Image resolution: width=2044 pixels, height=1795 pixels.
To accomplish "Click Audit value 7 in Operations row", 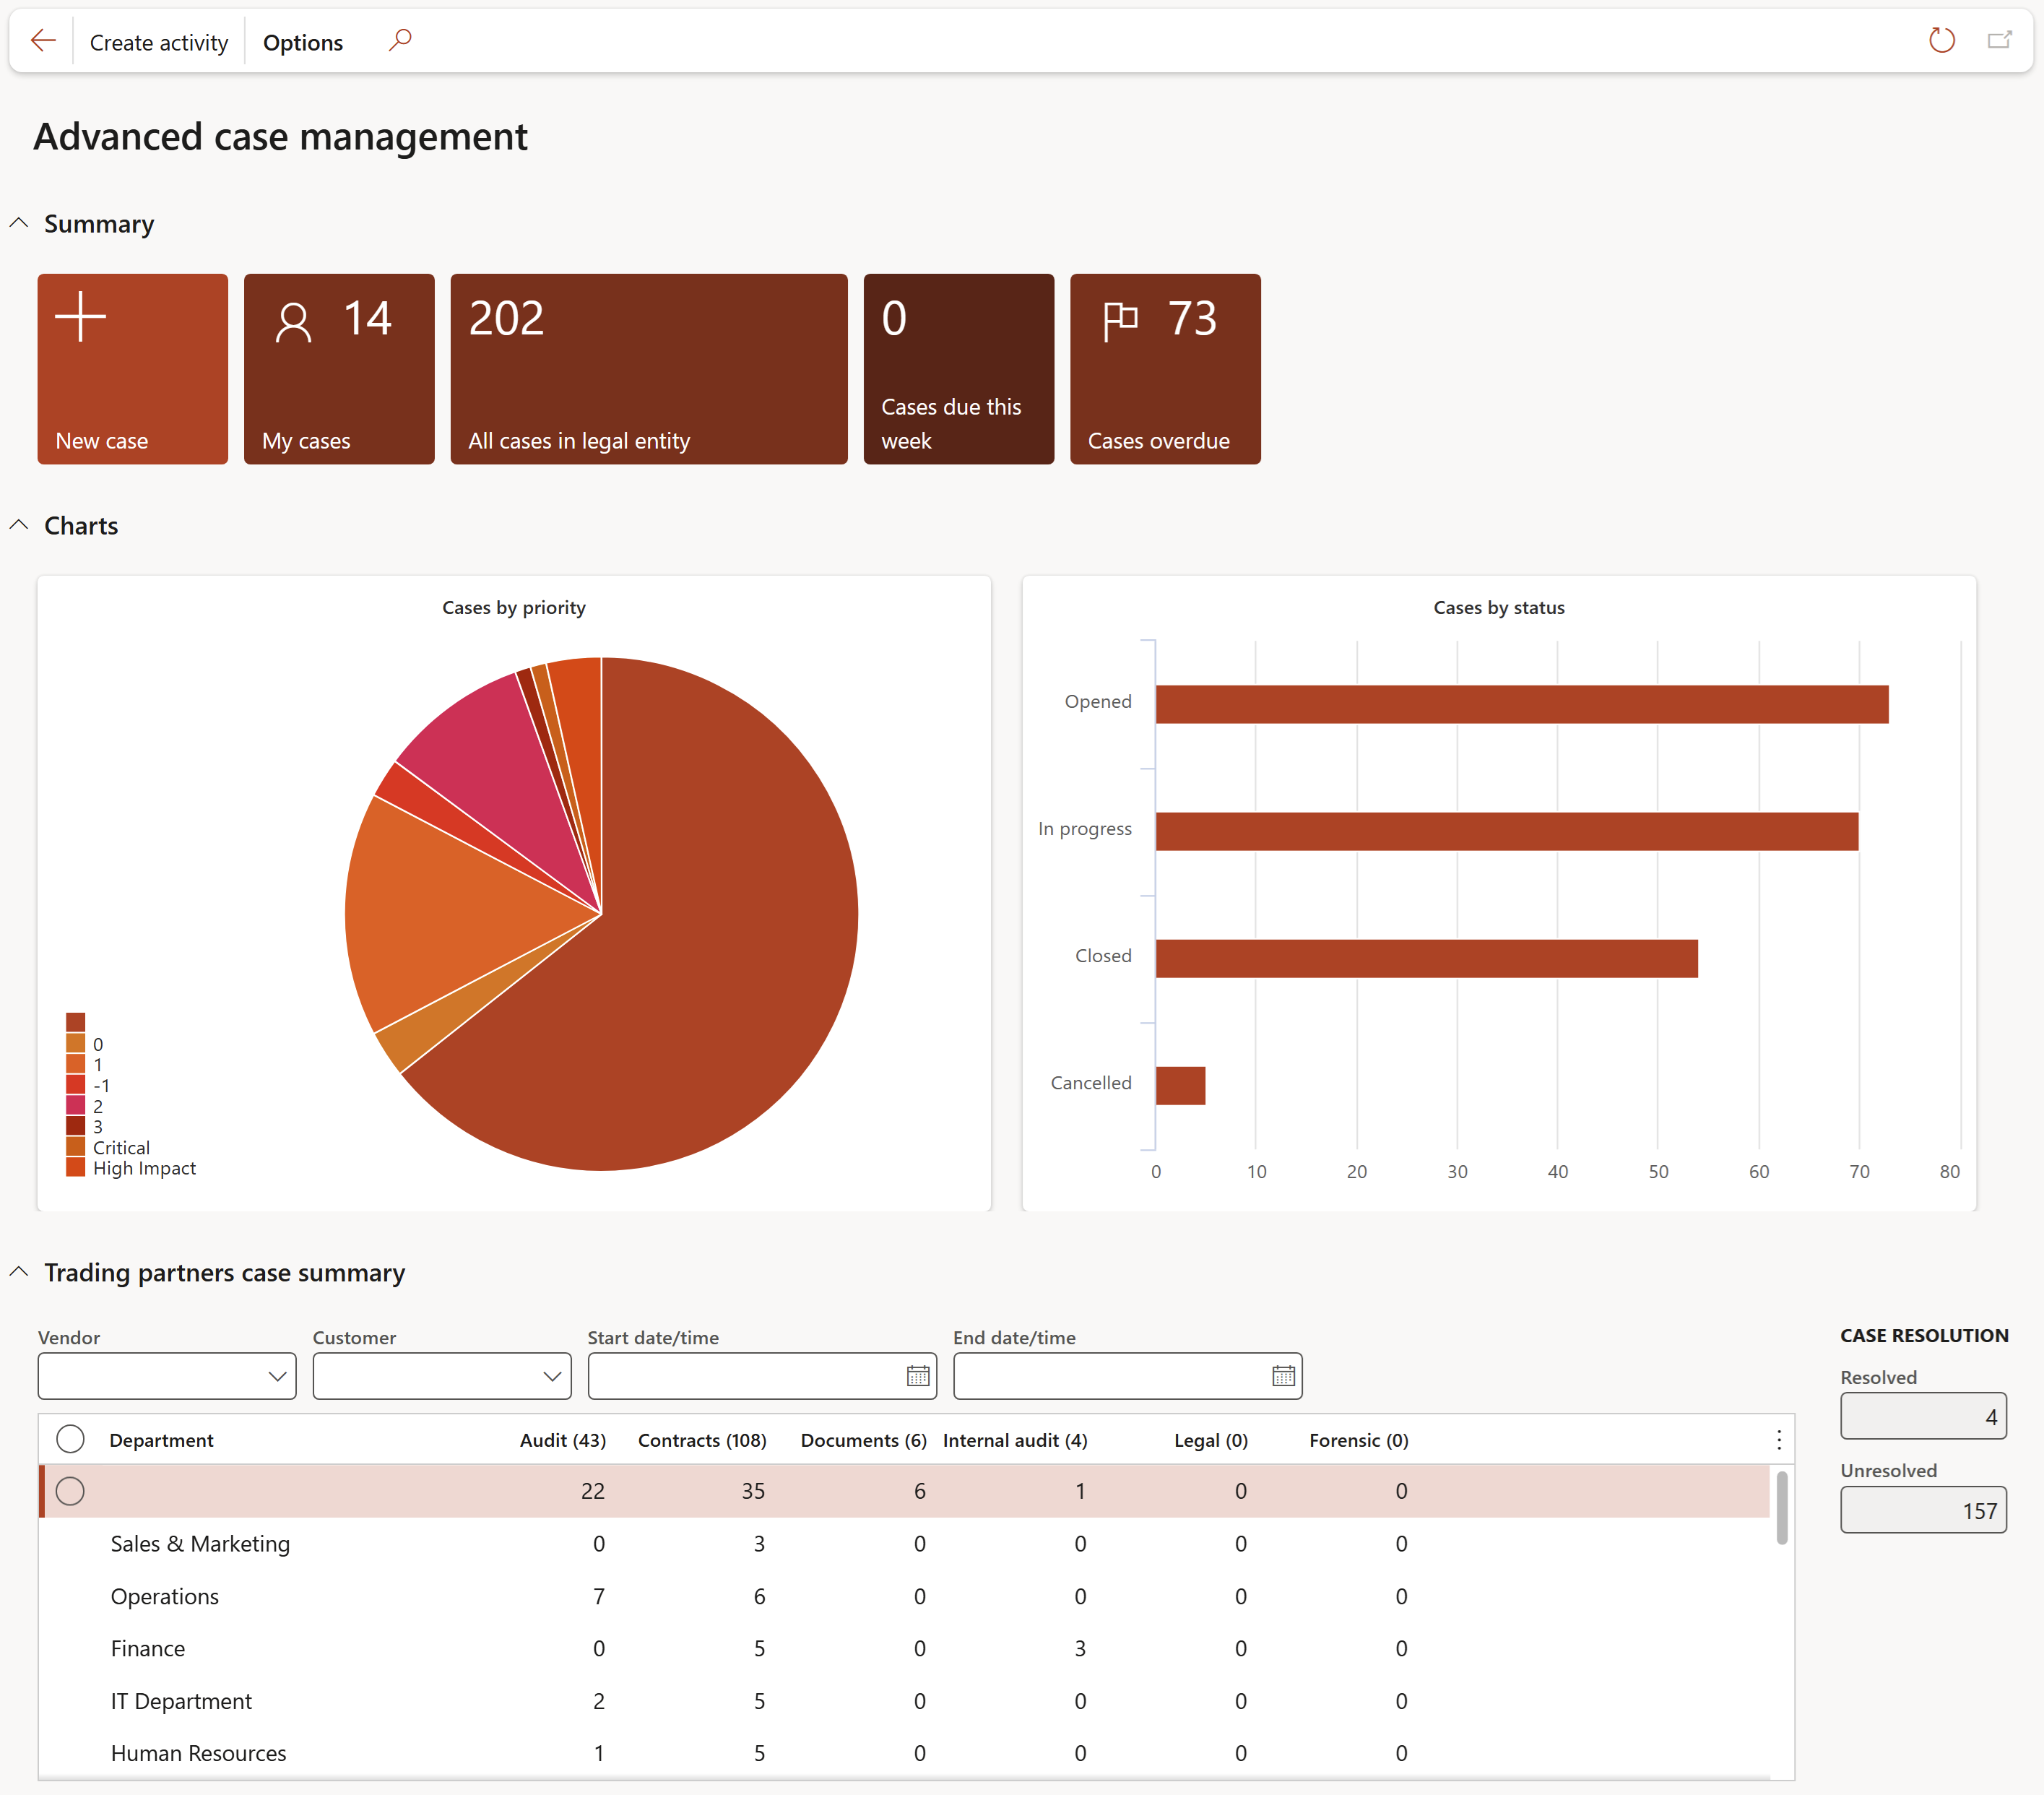I will [x=599, y=1596].
